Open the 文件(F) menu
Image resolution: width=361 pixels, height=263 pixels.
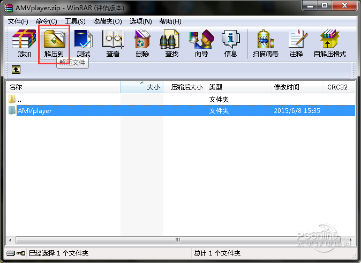point(18,21)
